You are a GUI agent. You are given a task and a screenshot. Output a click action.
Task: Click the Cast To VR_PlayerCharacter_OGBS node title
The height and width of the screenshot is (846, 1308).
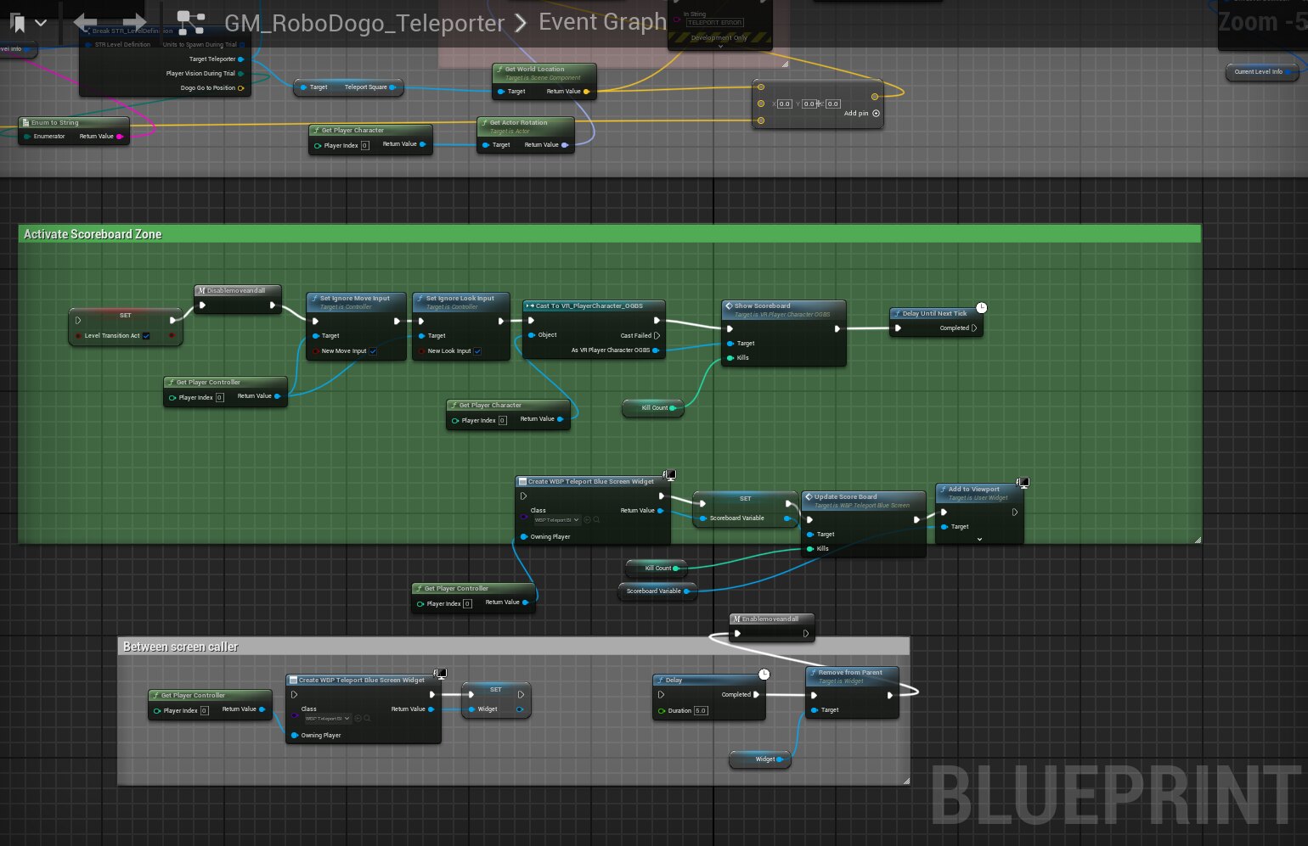pyautogui.click(x=589, y=305)
